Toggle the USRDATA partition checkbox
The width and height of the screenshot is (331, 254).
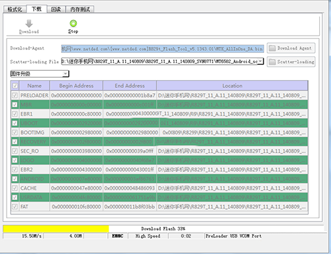coord(15,197)
